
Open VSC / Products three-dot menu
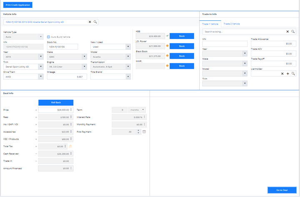pyautogui.click(x=71, y=139)
